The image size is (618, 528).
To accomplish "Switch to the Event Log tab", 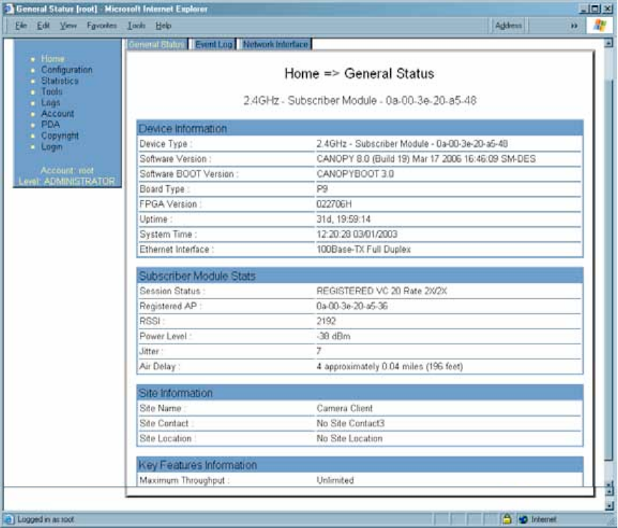I will click(213, 44).
